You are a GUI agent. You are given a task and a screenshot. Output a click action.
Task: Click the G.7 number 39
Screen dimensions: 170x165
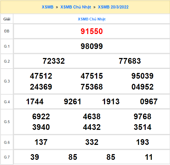coord(35,157)
